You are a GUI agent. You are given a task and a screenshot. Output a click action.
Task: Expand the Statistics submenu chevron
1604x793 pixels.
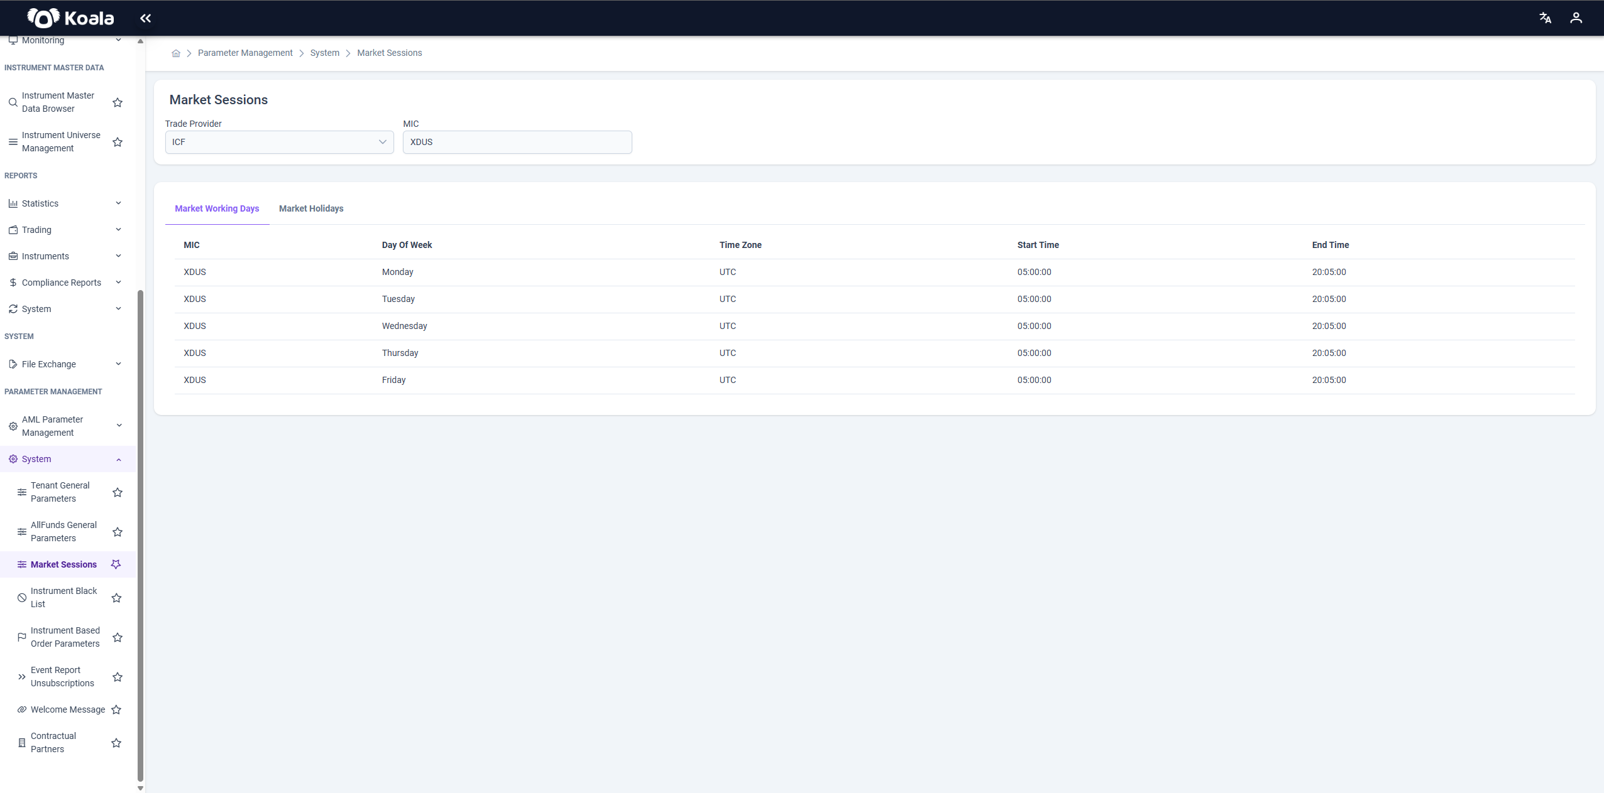118,203
